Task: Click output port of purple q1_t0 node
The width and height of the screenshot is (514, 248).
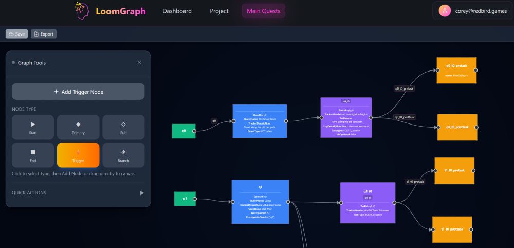Action: click(x=394, y=203)
